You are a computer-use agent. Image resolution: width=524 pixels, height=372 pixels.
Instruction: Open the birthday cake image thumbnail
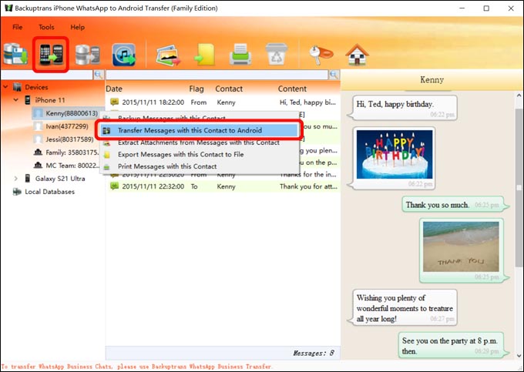pos(395,152)
